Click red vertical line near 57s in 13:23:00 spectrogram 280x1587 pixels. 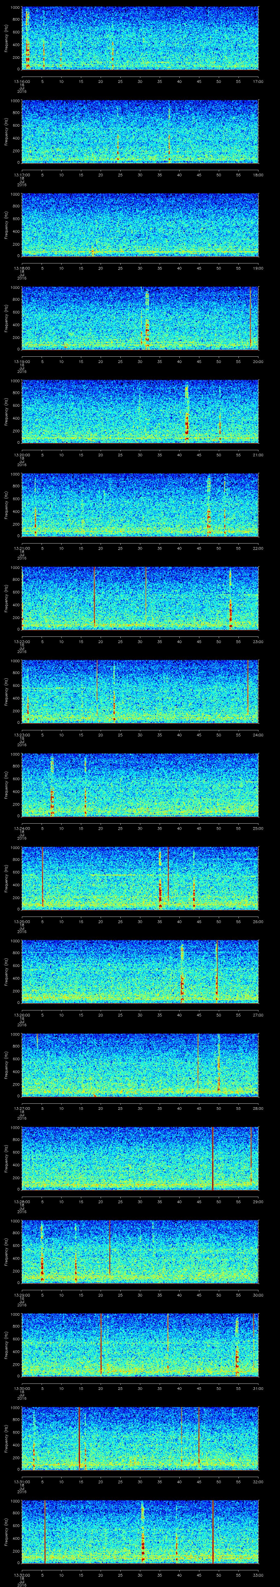pos(247,687)
